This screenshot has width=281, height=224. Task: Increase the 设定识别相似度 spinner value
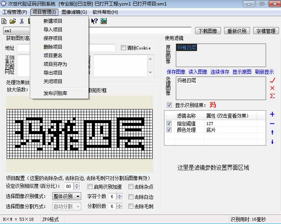click(77, 185)
